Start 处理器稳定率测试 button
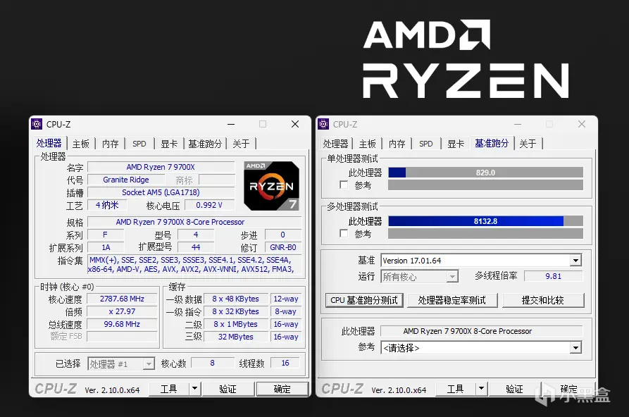 [x=452, y=300]
